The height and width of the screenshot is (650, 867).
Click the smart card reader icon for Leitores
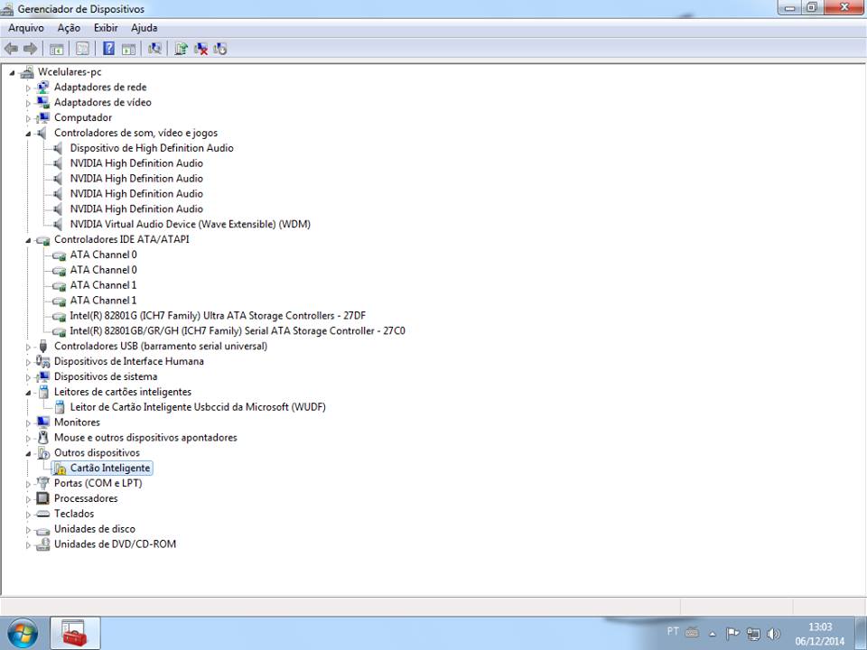coord(43,392)
